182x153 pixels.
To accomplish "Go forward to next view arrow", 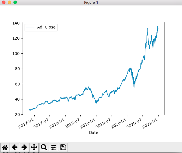I will [24, 147].
